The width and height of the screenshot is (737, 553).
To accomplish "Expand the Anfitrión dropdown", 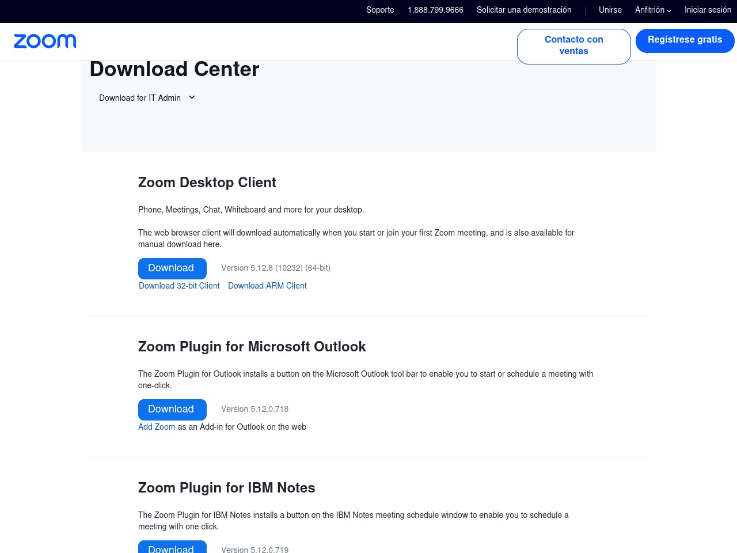I will (x=653, y=10).
